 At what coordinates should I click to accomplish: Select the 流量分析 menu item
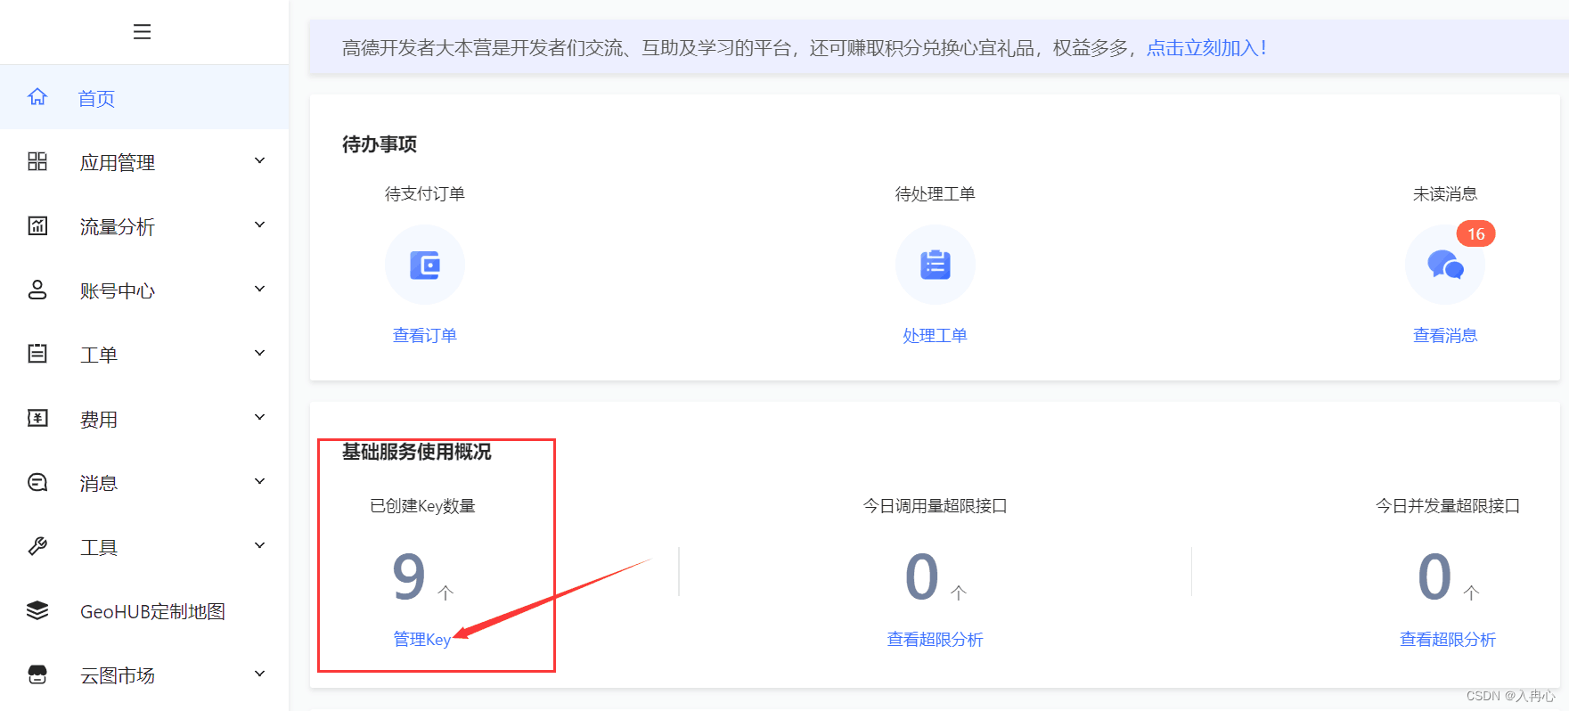point(144,225)
